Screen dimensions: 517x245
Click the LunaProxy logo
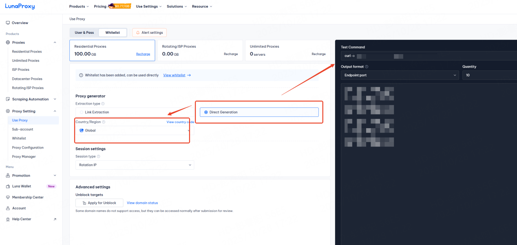(x=20, y=6)
